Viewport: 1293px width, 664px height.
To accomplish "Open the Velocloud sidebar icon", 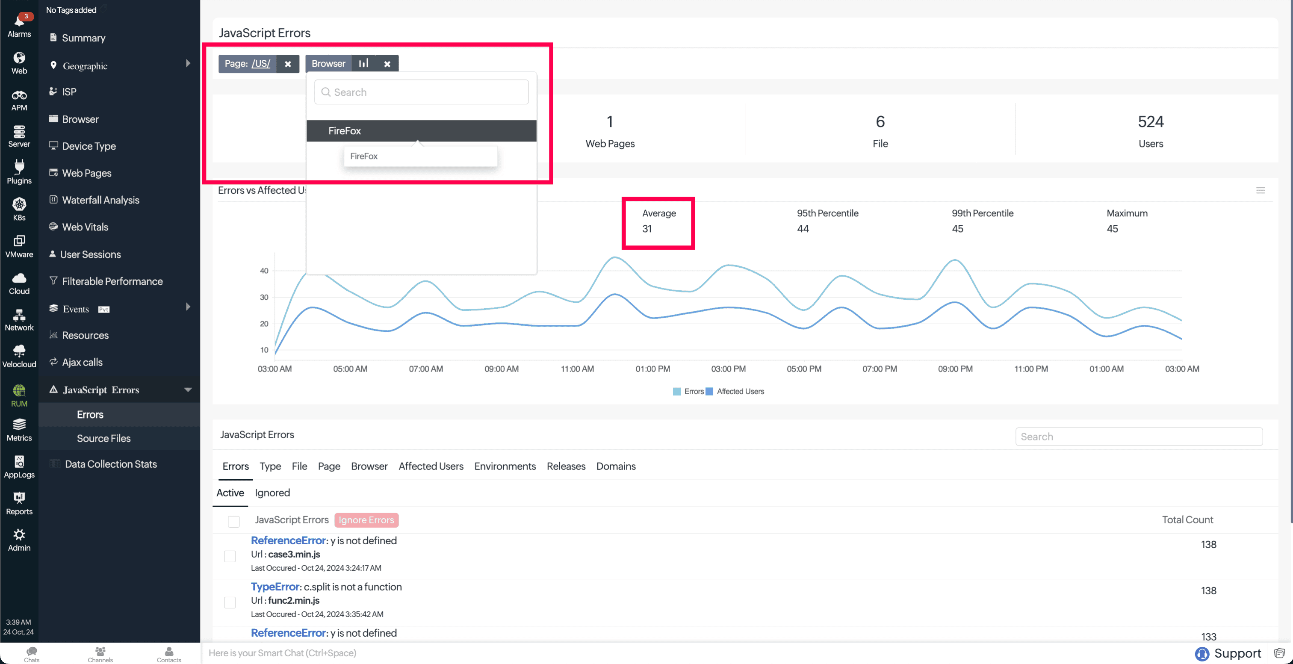I will 19,355.
